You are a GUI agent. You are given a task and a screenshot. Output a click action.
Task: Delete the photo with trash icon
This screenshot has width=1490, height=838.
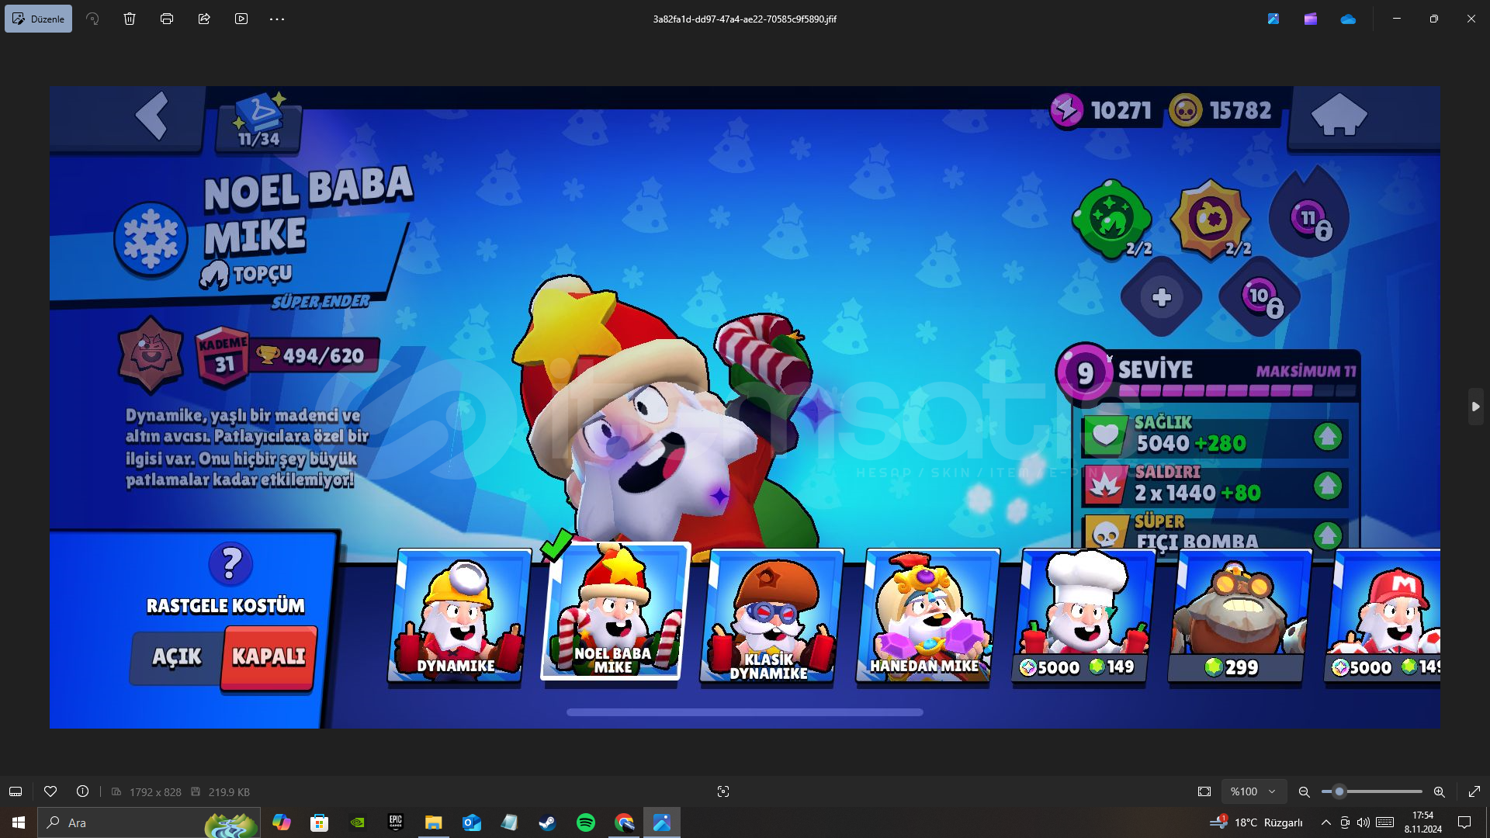click(x=130, y=19)
